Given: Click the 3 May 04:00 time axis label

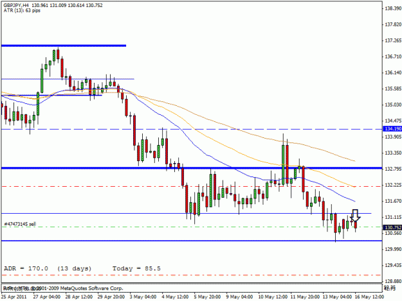Looking at the screenshot, I should tap(143, 297).
